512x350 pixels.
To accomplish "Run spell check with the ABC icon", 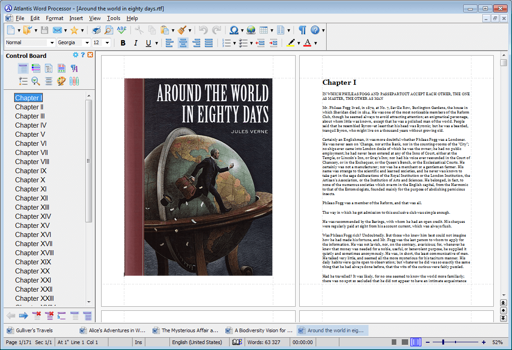I will click(122, 30).
